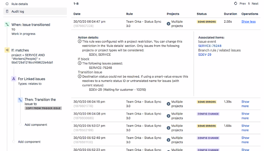Expand the 05:53:07 pm entry with Show more
Image resolution: width=264 pixels, height=151 pixels.
coord(245,128)
